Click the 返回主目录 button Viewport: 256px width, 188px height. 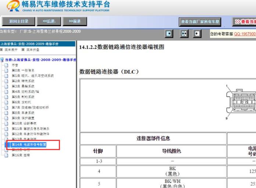19,21
